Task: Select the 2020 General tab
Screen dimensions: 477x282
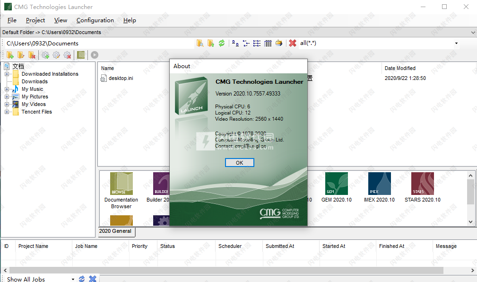Action: 116,231
